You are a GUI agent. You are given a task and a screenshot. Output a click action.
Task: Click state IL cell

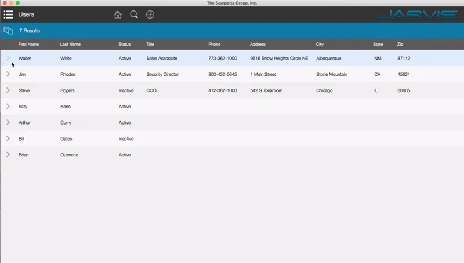pos(376,90)
